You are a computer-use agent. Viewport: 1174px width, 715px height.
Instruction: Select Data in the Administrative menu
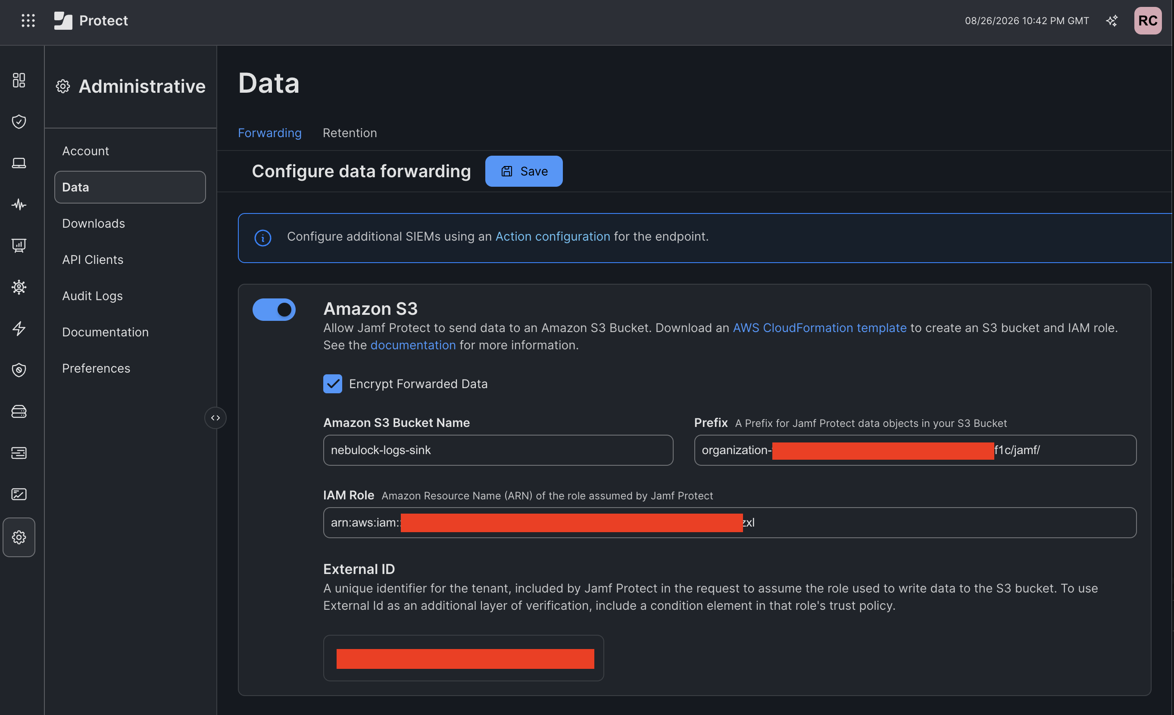tap(130, 187)
